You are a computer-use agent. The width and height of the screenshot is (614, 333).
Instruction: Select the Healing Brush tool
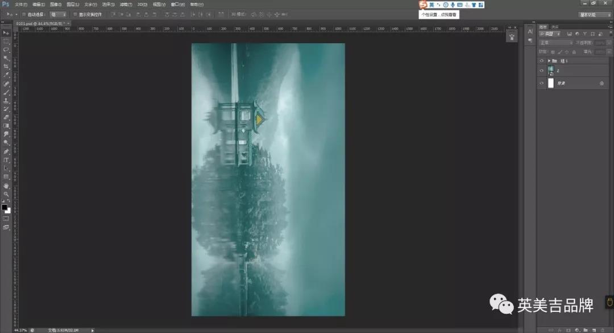pos(6,84)
